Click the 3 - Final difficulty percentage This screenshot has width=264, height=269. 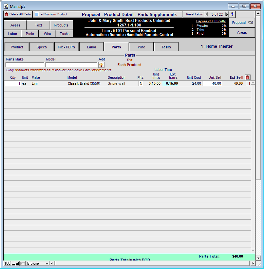pos(224,34)
